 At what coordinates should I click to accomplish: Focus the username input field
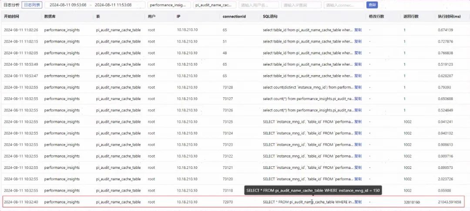[258, 5]
